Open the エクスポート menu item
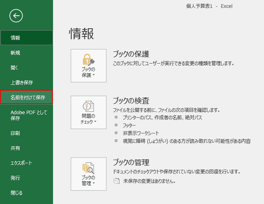Viewport: 264px width, 204px height. 27,163
